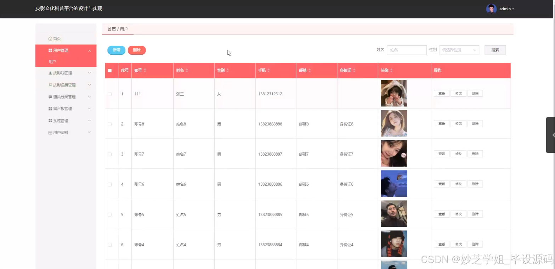Click 查看 for row 账号8

click(442, 124)
